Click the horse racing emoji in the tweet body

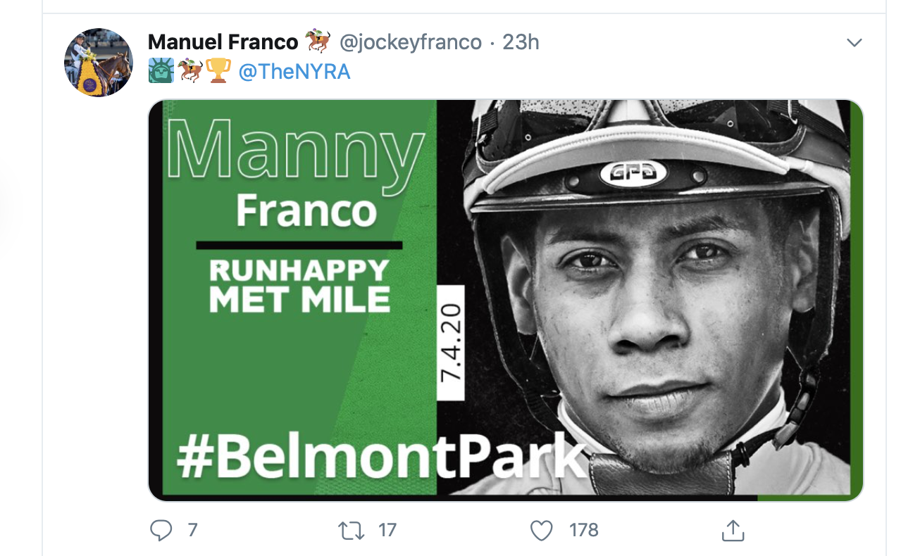coord(190,70)
